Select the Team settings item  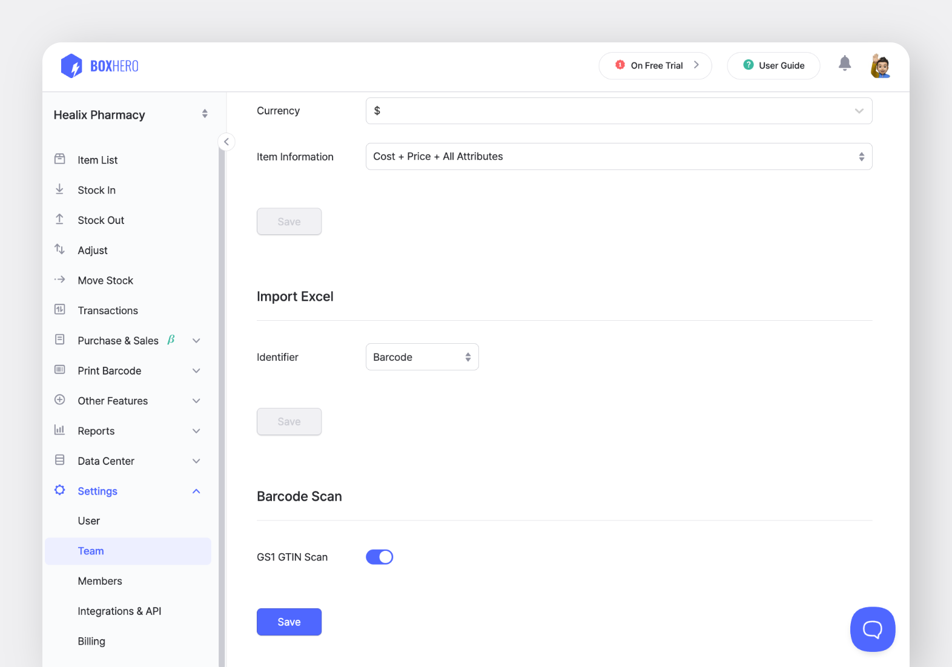128,551
